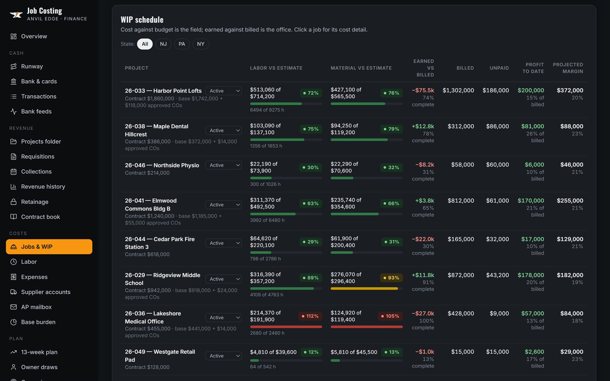Click the Anvil Edge logo icon
Image resolution: width=610 pixels, height=381 pixels.
click(x=16, y=14)
